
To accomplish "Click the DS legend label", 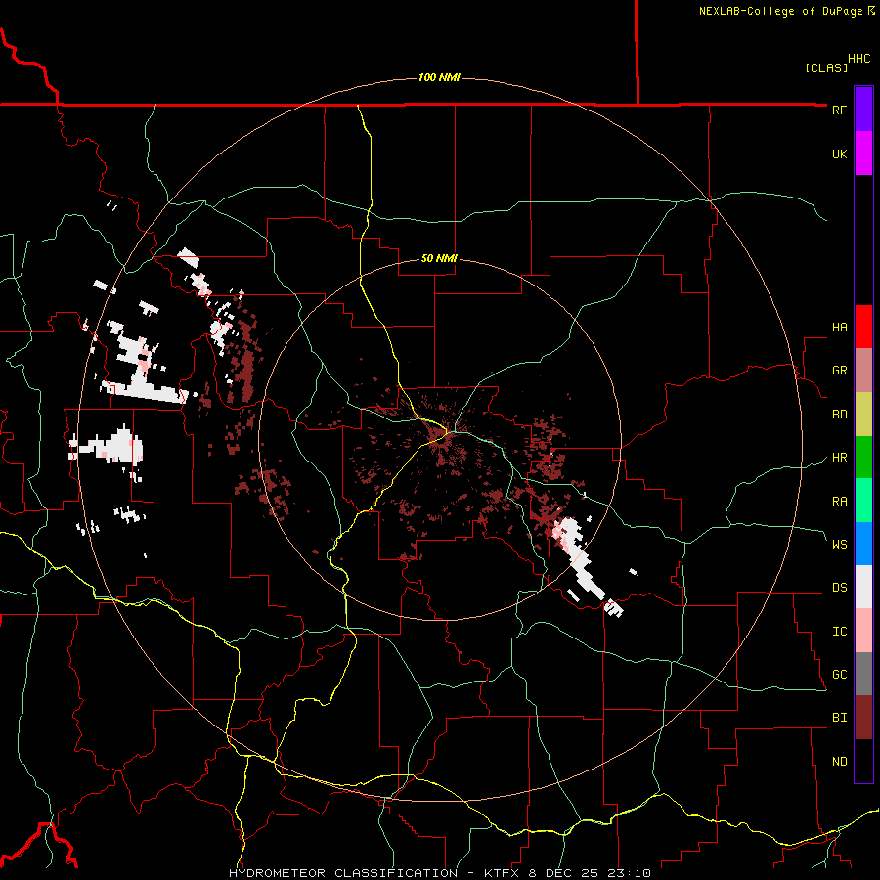I will [839, 588].
